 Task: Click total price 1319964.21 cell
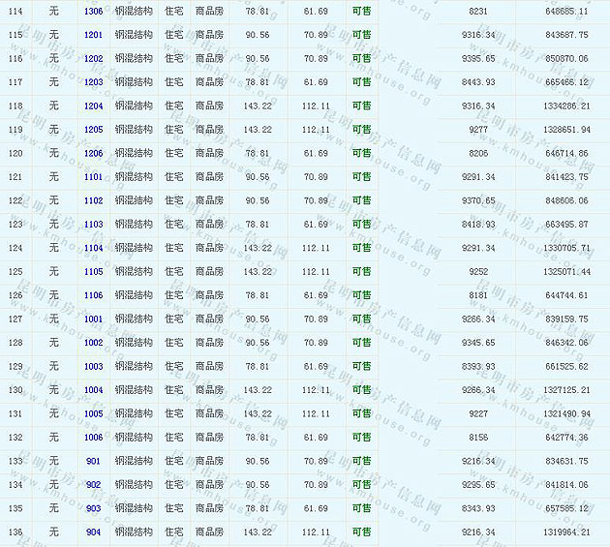564,532
